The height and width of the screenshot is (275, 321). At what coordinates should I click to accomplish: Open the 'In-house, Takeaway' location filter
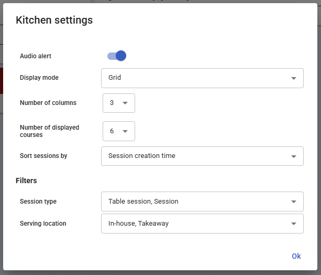click(194, 224)
